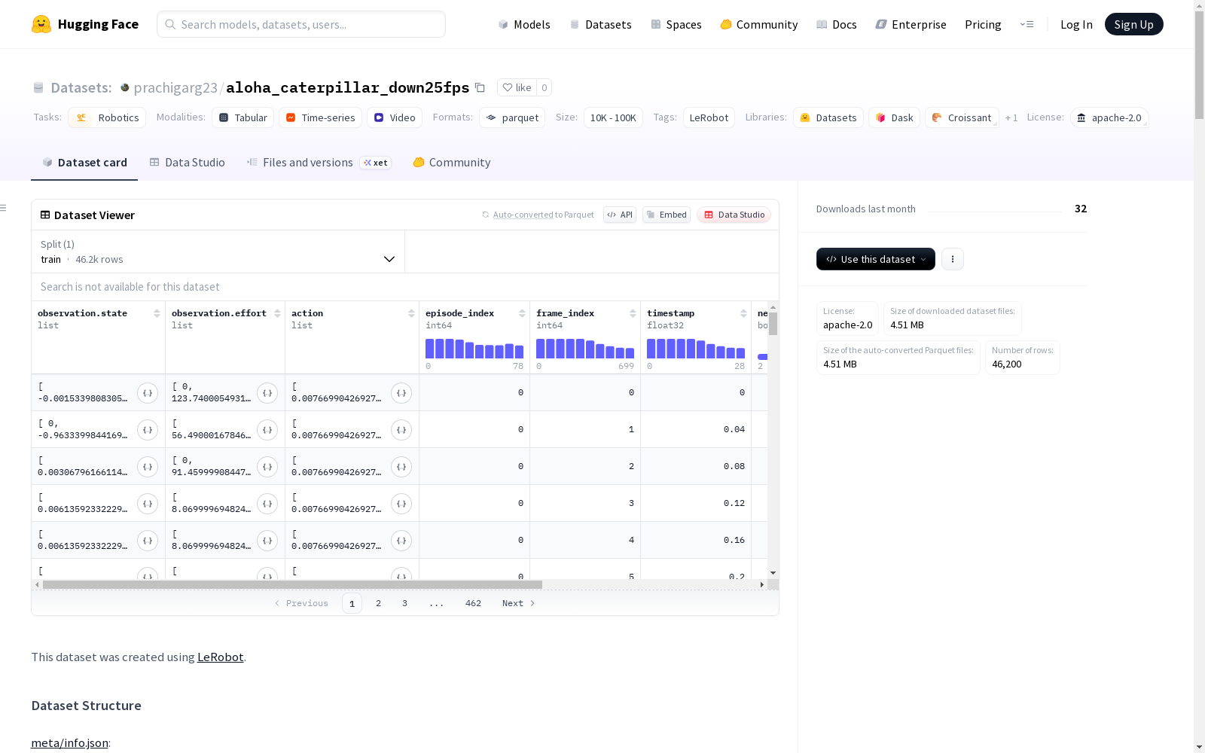Open Enterprise in top navigation
Screen dimensions: 1205x753
911,24
